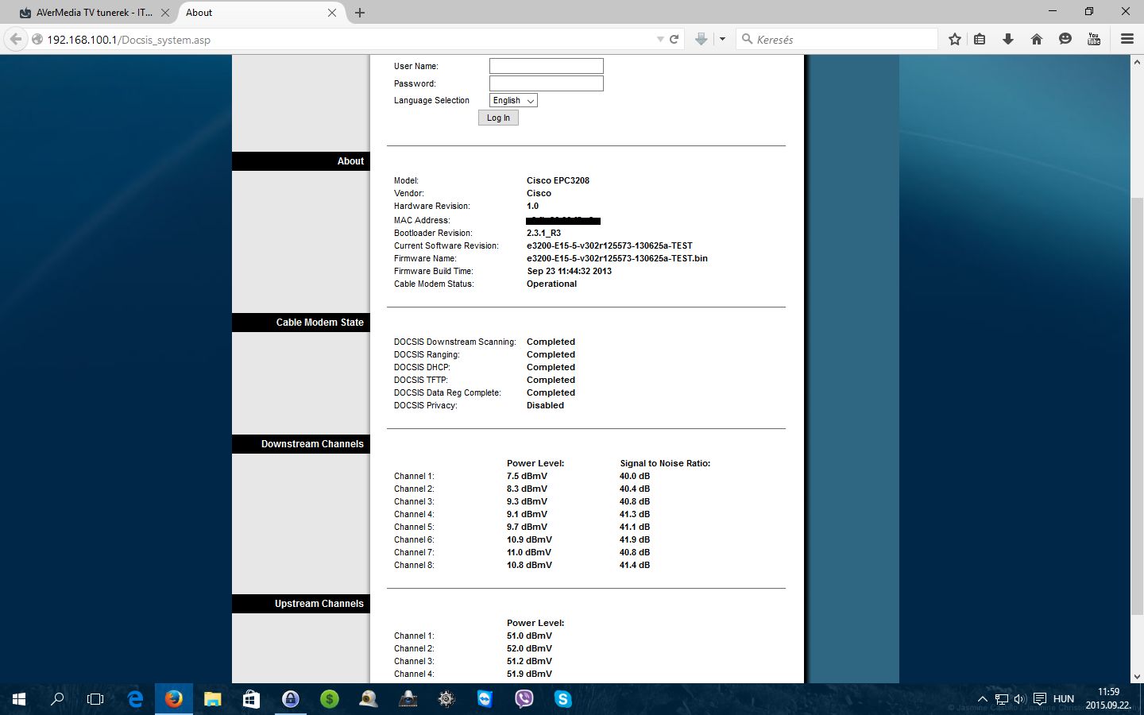This screenshot has width=1144, height=715.
Task: Open Task View on the taskbar
Action: (x=95, y=699)
